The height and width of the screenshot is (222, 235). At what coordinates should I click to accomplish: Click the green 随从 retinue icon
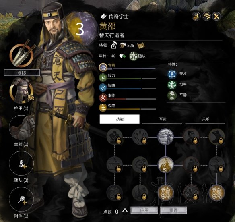click(133, 56)
